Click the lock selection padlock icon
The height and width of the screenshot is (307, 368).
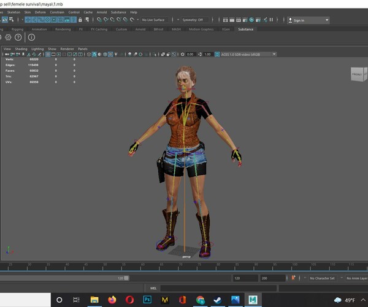click(80, 20)
